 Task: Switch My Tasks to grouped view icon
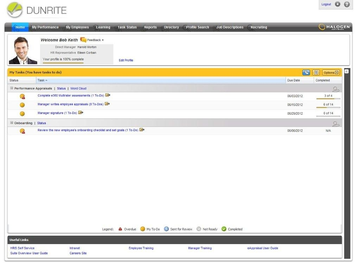306,72
